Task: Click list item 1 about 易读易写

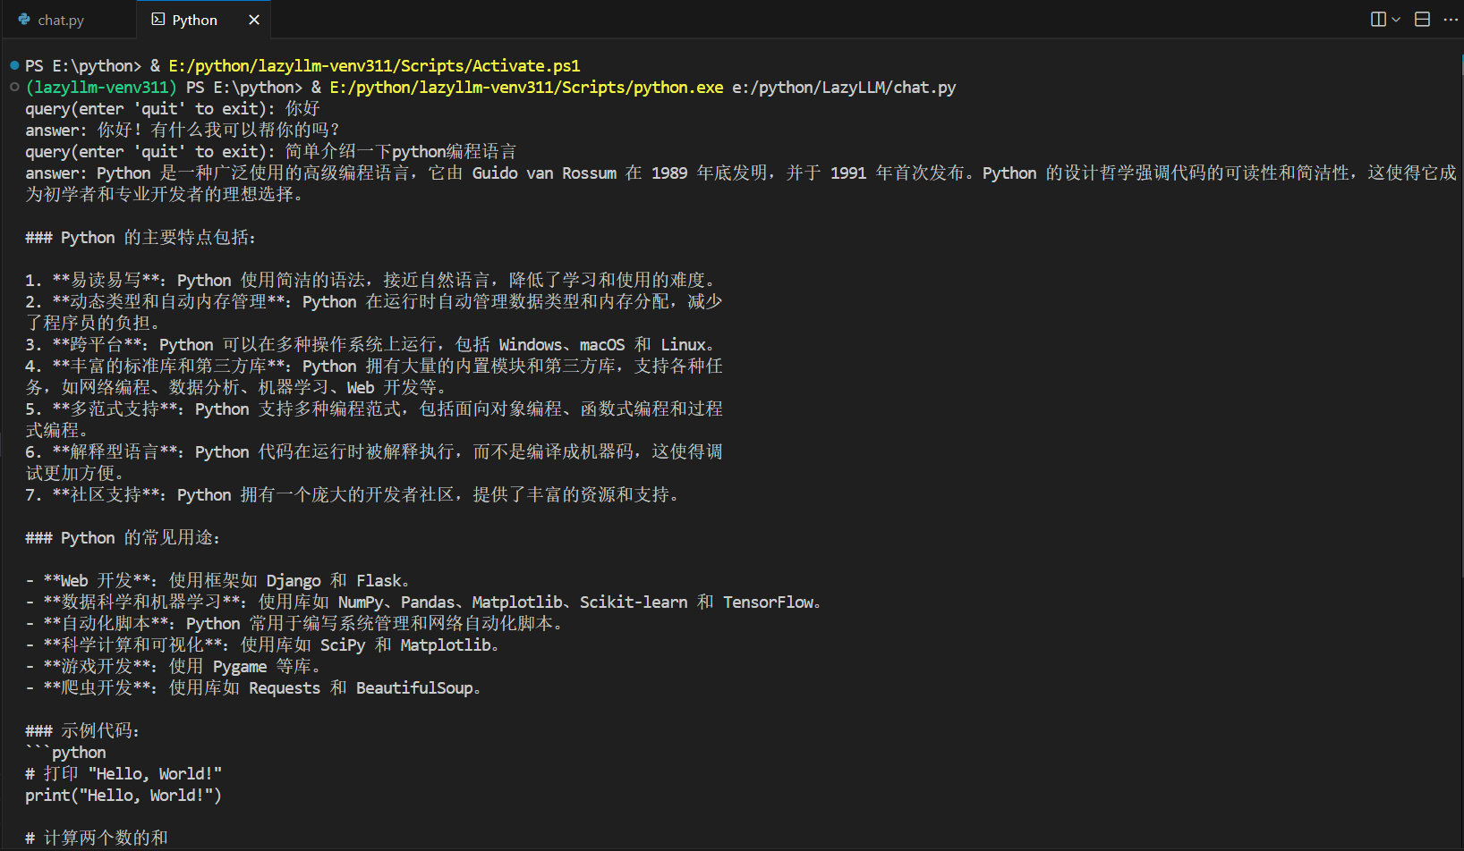Action: pyautogui.click(x=371, y=281)
